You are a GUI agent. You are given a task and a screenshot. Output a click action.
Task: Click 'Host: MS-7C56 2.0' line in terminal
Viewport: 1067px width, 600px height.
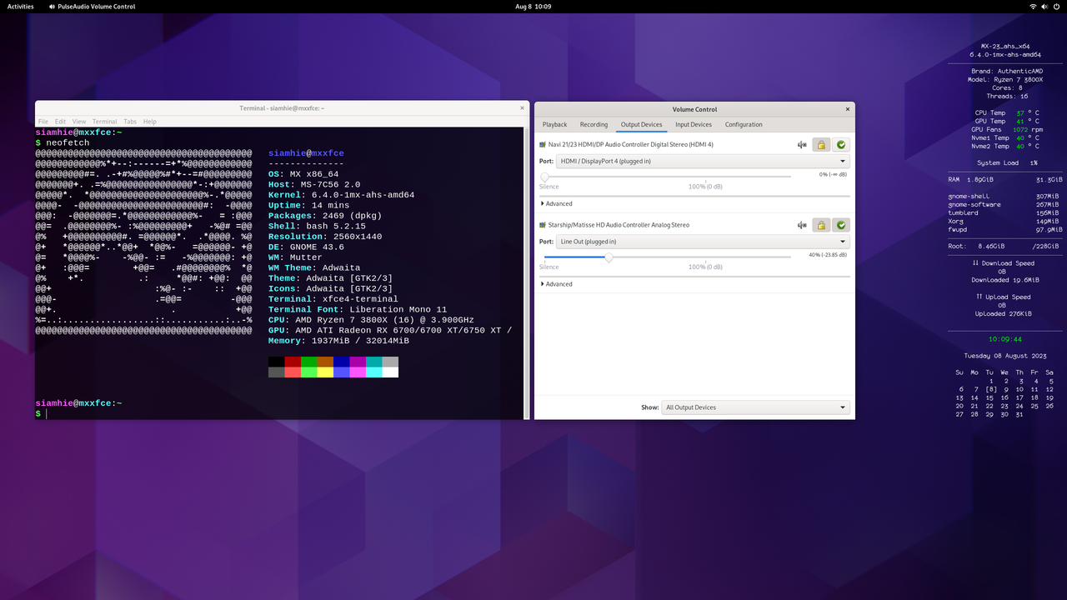[x=314, y=184]
